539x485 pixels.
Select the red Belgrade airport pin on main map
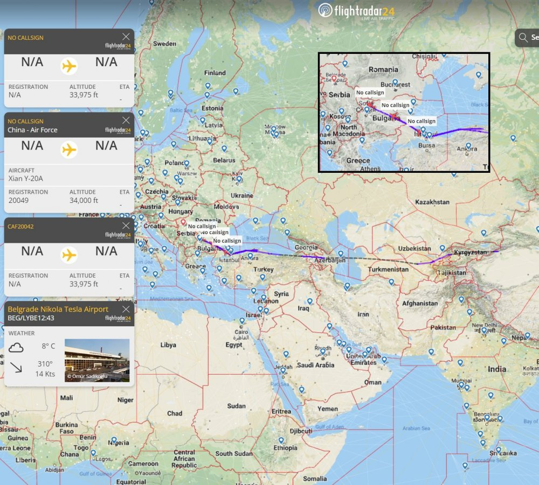(183, 222)
